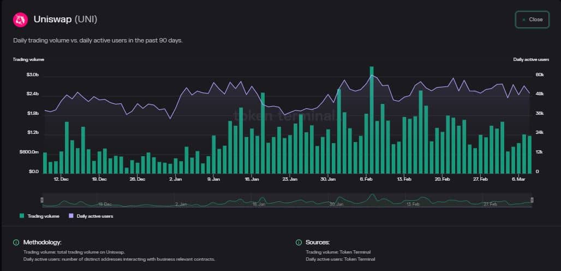Grab the right range slider handle
Viewport: 561px width, 271px height.
click(x=532, y=200)
